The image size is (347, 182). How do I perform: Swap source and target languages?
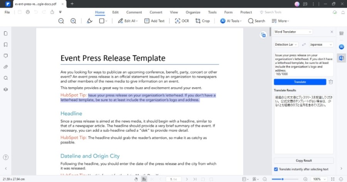click(x=304, y=44)
